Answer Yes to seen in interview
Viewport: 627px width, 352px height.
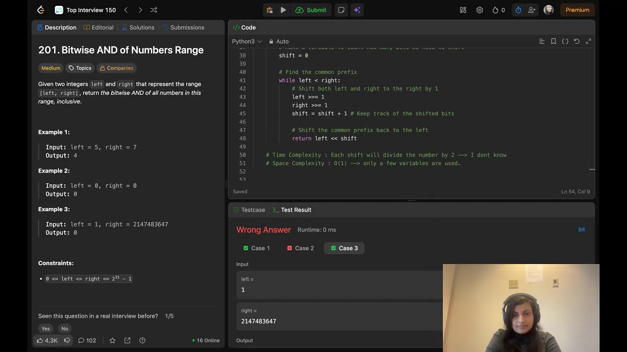pos(46,329)
